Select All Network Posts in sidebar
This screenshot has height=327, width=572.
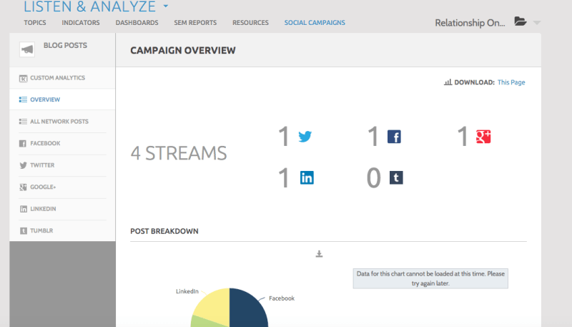(59, 122)
